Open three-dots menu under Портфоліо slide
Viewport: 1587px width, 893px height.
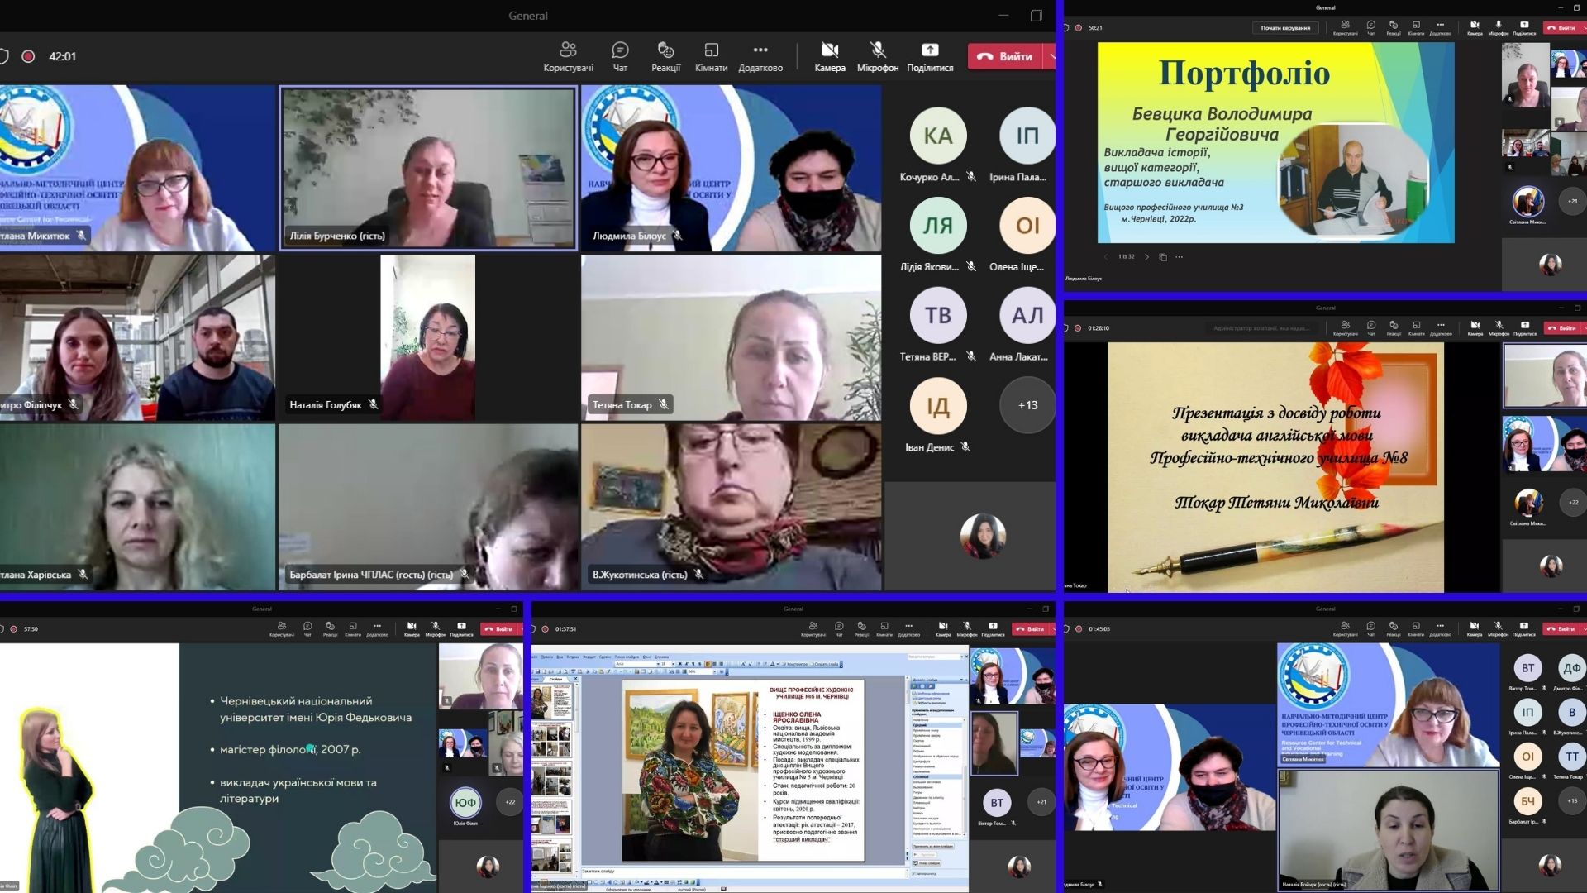1180,257
